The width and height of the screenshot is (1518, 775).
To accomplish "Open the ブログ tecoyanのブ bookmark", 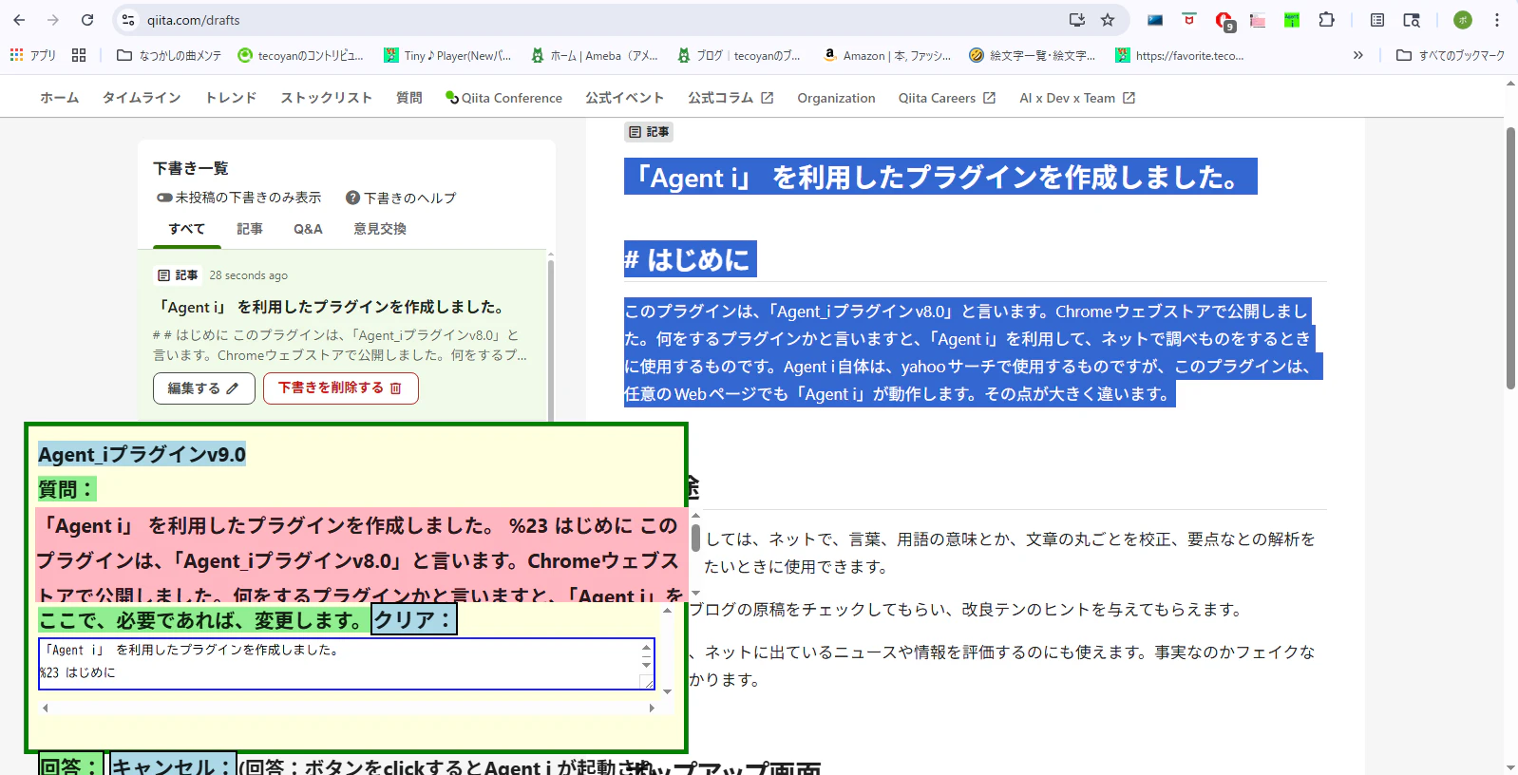I will point(739,55).
